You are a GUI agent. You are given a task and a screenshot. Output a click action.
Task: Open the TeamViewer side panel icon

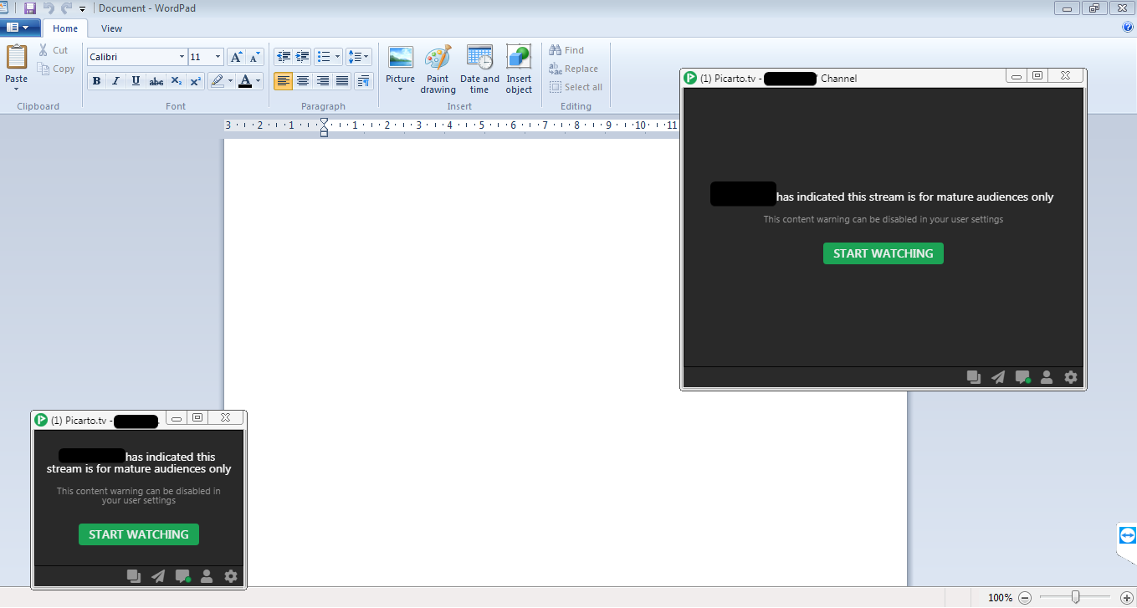(1127, 534)
